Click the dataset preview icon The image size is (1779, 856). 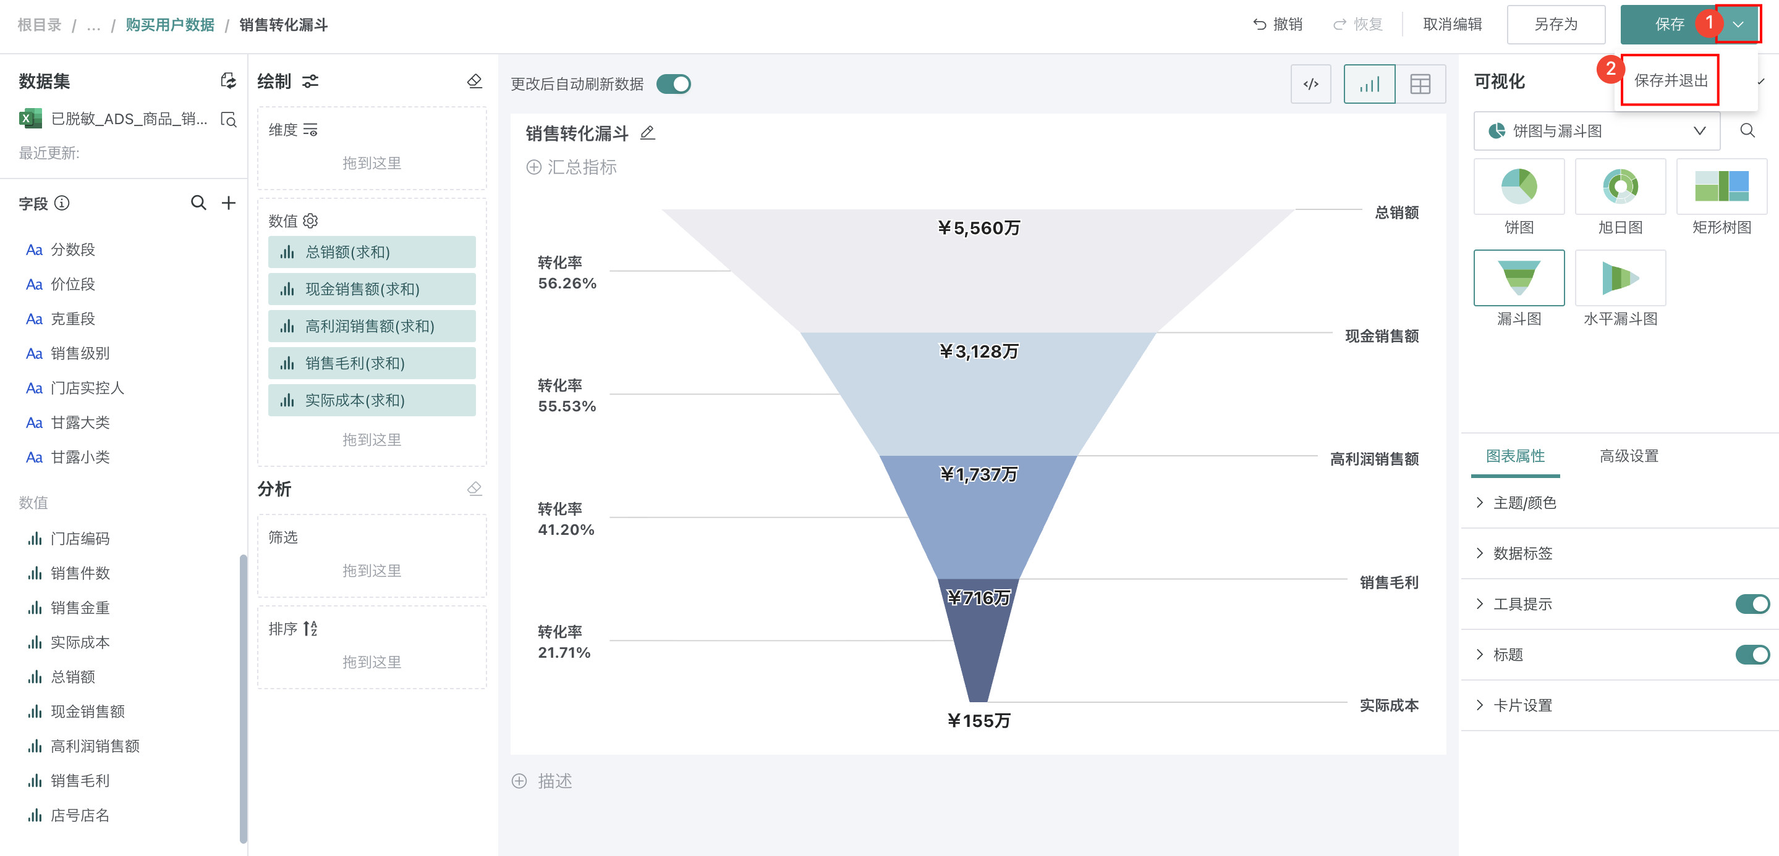tap(228, 119)
